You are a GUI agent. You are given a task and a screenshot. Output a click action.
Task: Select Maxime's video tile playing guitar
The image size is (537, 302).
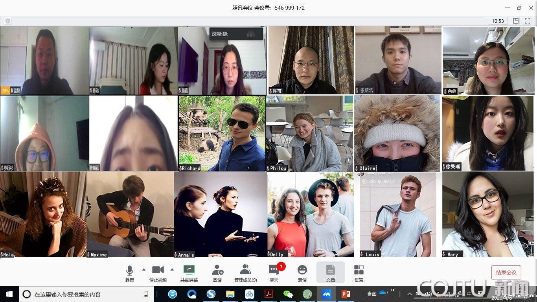pyautogui.click(x=130, y=214)
